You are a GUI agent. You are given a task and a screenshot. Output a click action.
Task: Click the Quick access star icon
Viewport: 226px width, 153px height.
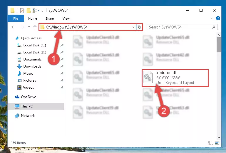[17, 38]
